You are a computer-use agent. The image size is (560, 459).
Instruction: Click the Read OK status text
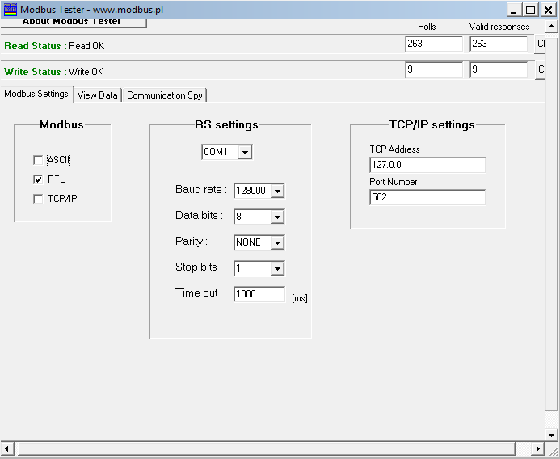click(x=86, y=46)
